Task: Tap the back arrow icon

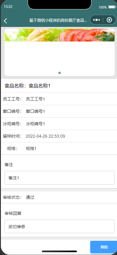Action: [x=5, y=21]
